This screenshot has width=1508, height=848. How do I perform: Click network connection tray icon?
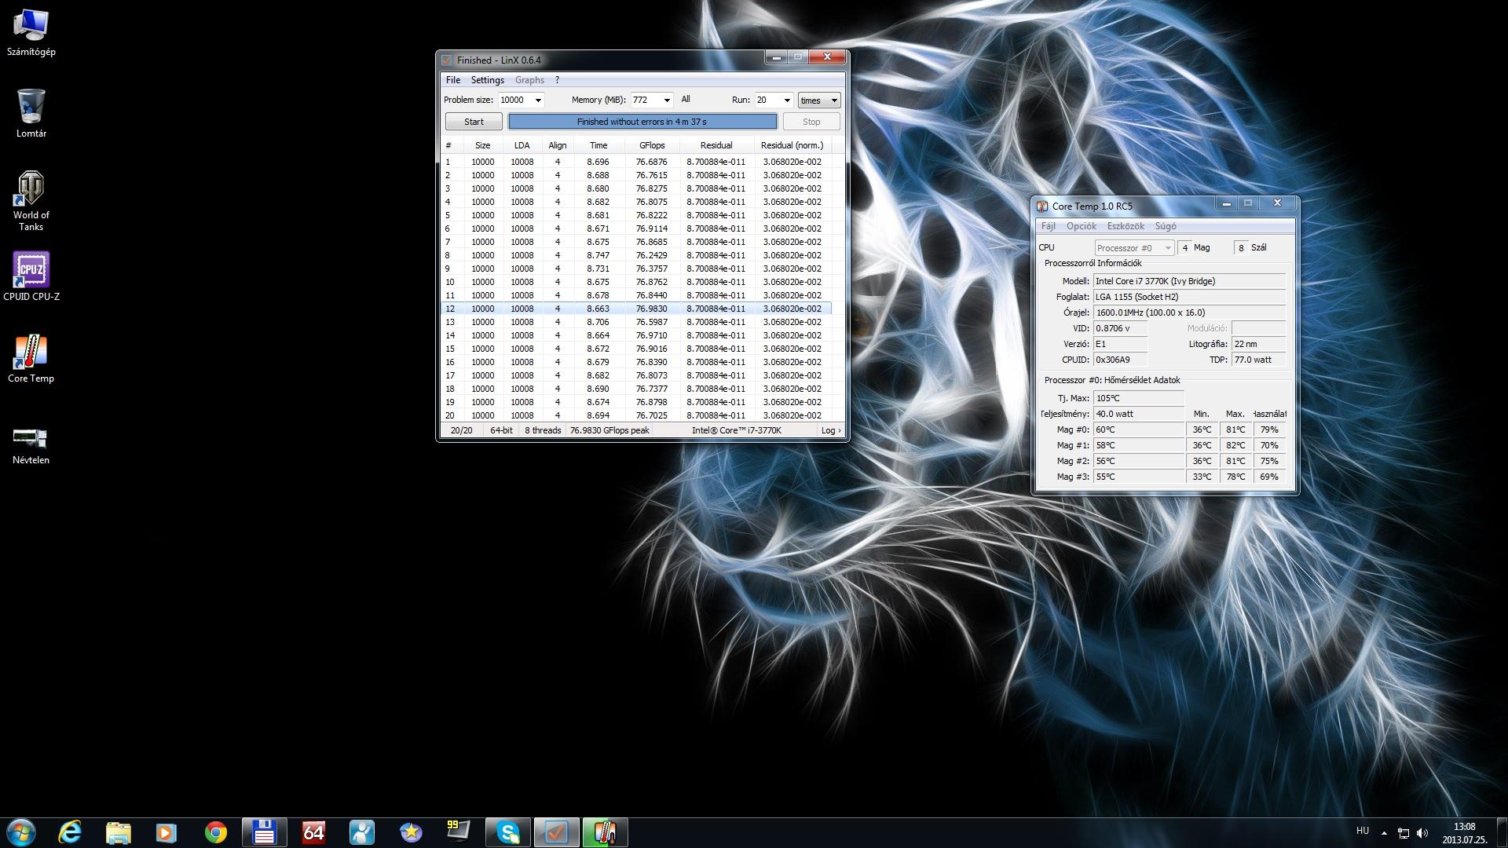[1403, 833]
